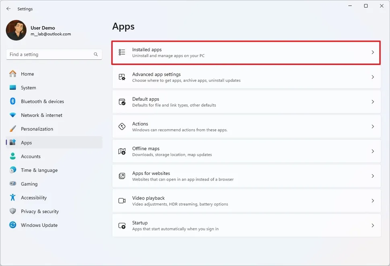
Task: Open Windows Update settings
Action: [39, 225]
